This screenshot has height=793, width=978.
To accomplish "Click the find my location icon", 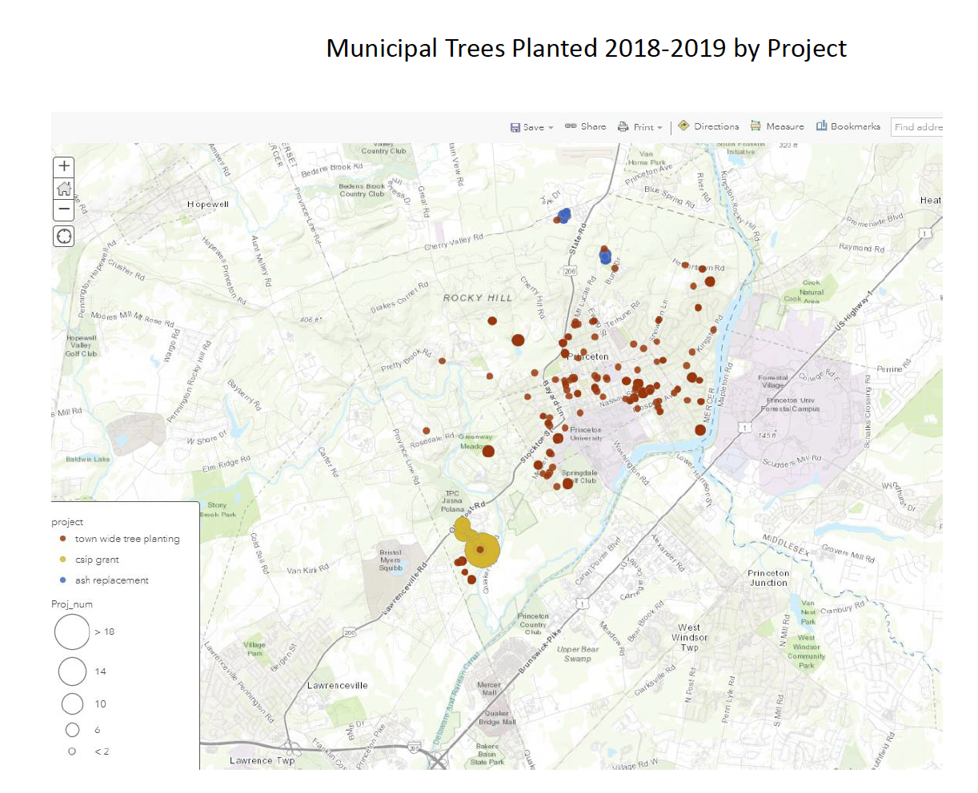I will point(64,237).
